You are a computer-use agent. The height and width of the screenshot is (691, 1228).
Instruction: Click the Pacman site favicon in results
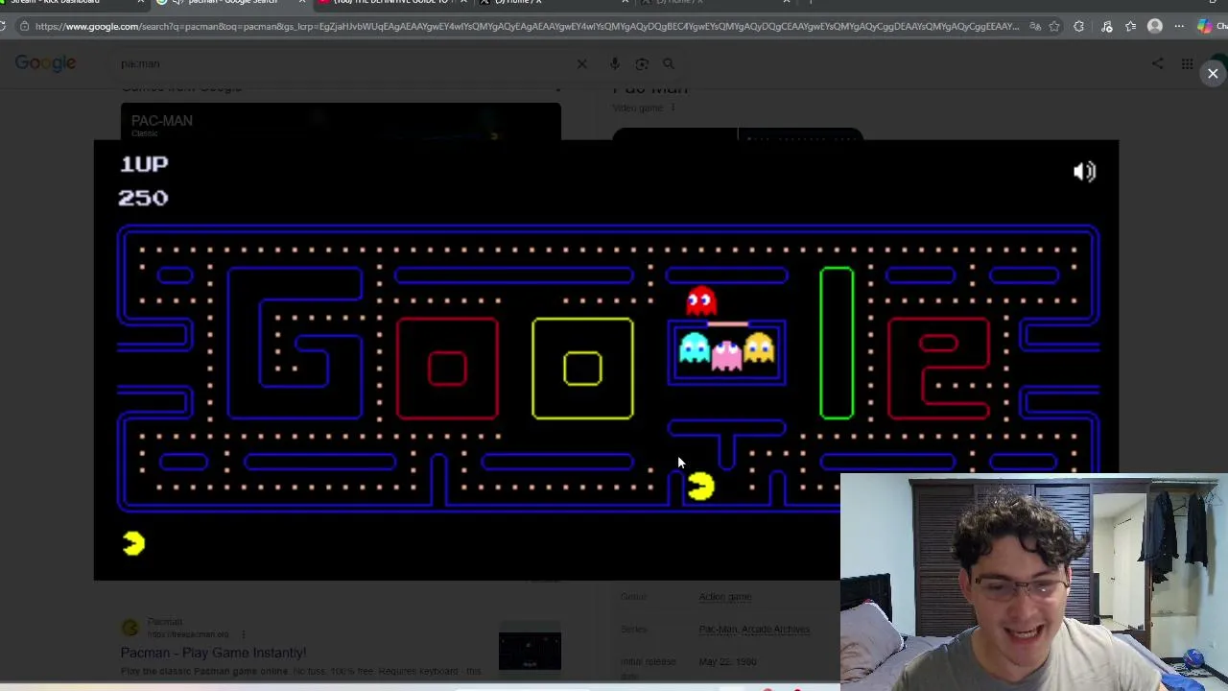click(x=130, y=629)
